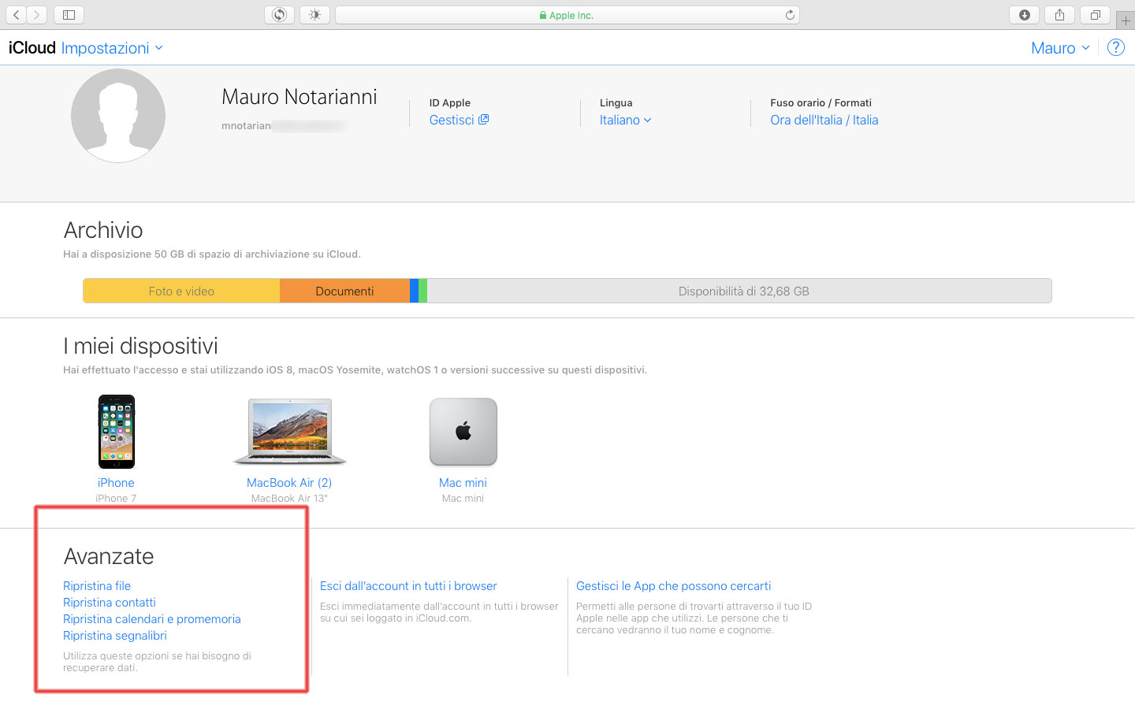Click the Share icon in toolbar
This screenshot has height=709, width=1135.
coord(1059,15)
